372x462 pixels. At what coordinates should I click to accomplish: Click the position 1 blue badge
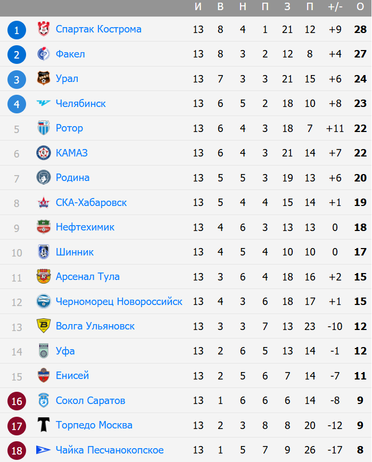click(16, 30)
